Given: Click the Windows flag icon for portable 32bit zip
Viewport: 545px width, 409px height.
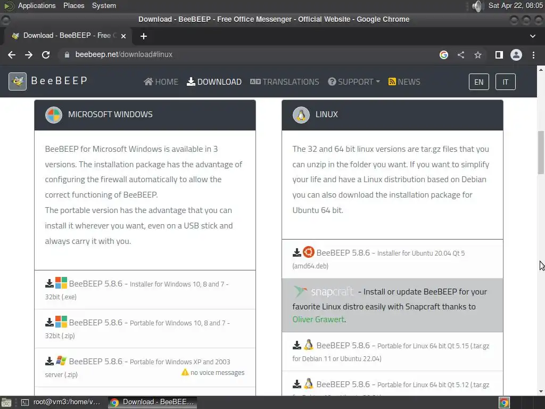Looking at the screenshot, I should pos(61,322).
